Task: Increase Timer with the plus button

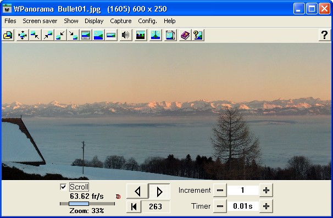Action: tap(266, 206)
